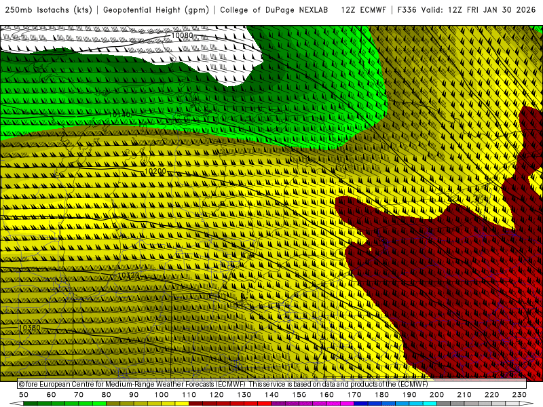The width and height of the screenshot is (543, 407).
Task: Click the 90 value on the legend
Action: (134, 395)
